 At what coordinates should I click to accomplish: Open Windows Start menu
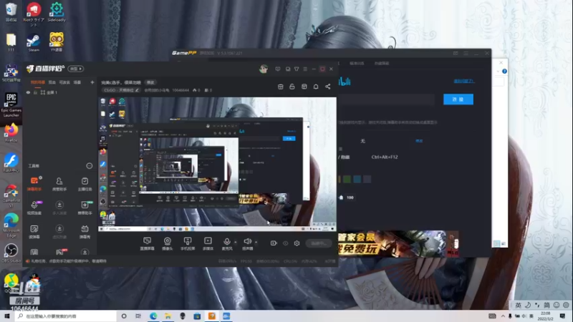pos(6,316)
